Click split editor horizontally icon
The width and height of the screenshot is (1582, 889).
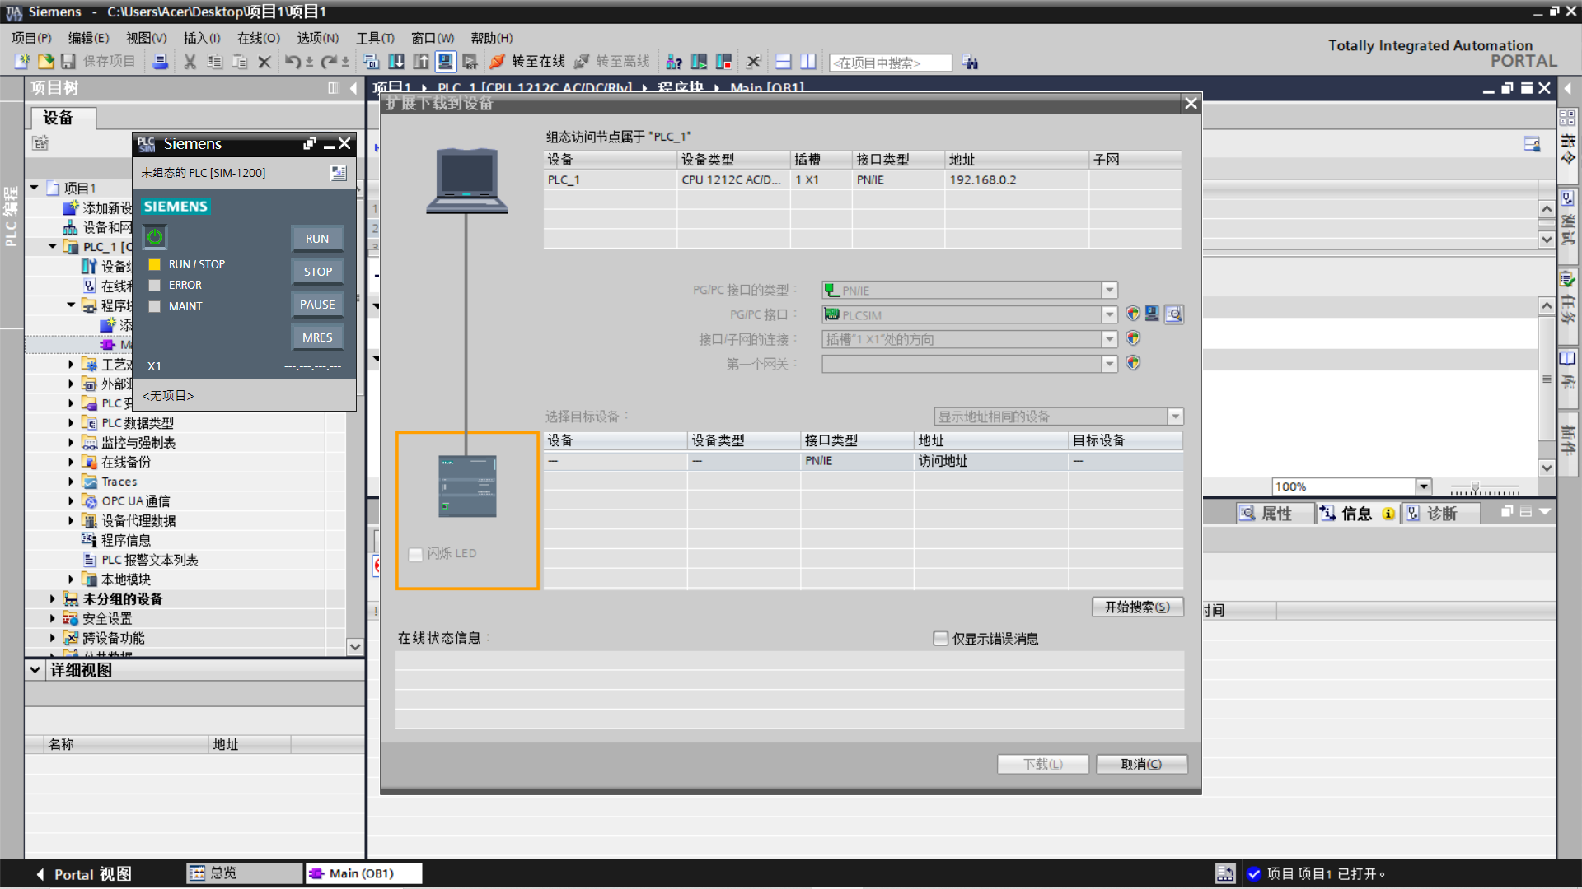point(784,62)
